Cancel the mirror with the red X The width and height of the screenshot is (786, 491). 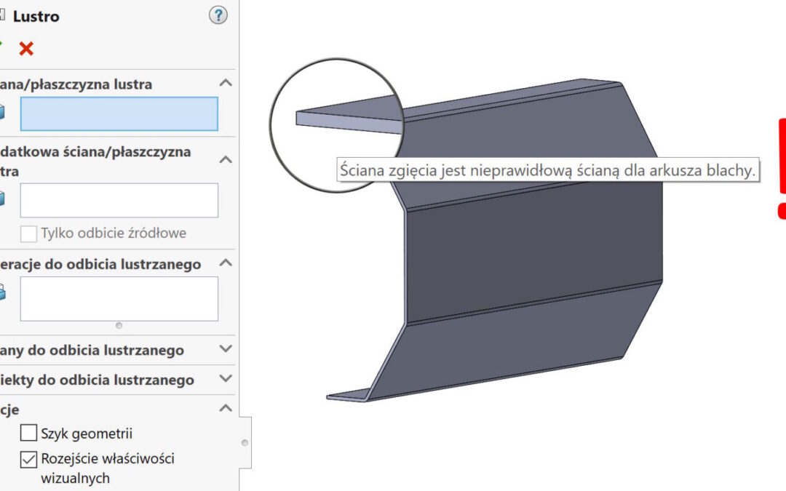click(26, 49)
